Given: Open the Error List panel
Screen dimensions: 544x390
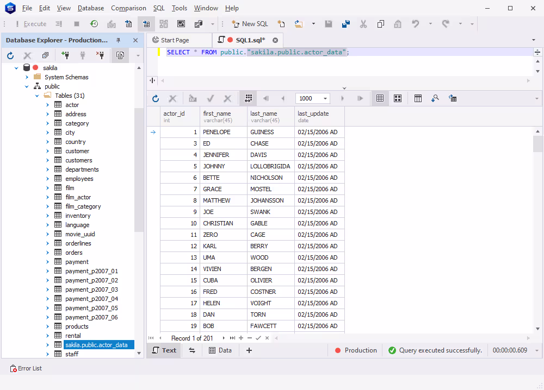Looking at the screenshot, I should [x=26, y=368].
